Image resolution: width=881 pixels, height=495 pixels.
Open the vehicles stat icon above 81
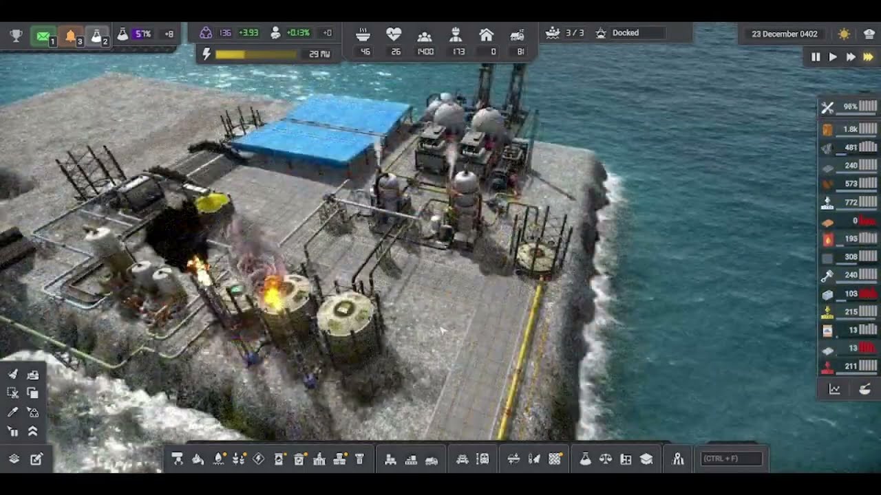518,34
